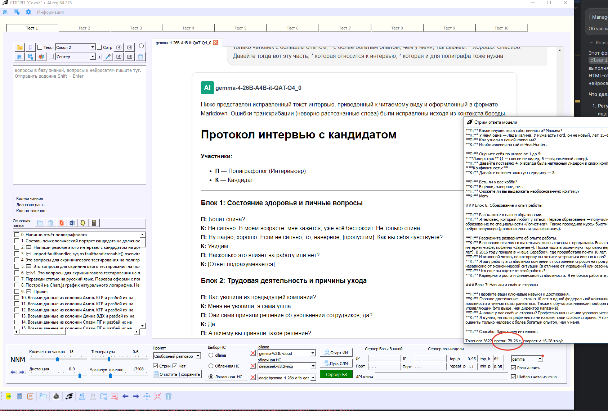This screenshot has height=411, width=608.
Task: Click the portrait photo icon in bottom toolbar
Action: [56, 396]
